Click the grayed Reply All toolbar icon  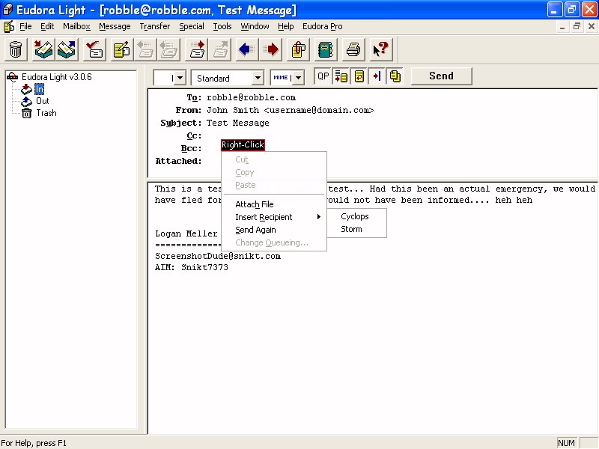pyautogui.click(x=168, y=49)
